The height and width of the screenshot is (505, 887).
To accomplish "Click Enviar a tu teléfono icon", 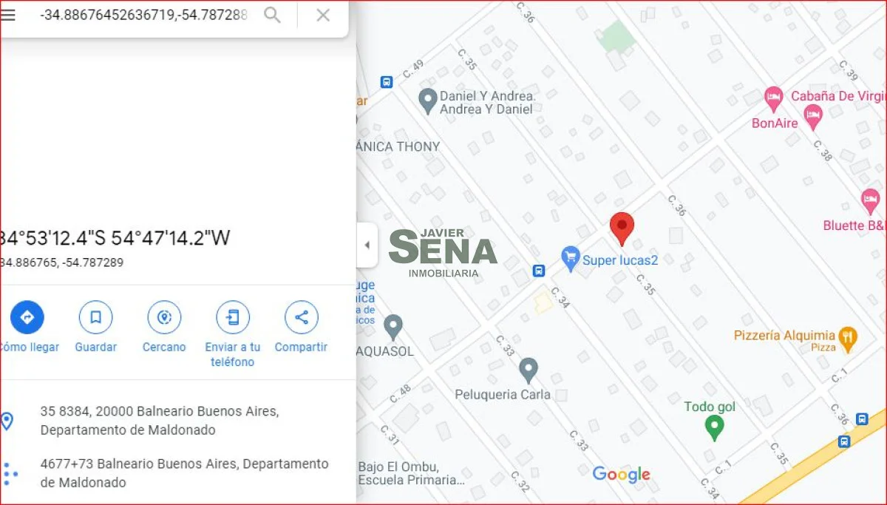I will (x=233, y=318).
